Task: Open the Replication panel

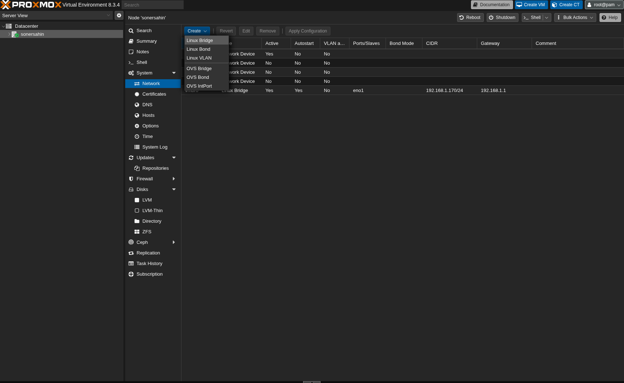Action: click(148, 253)
